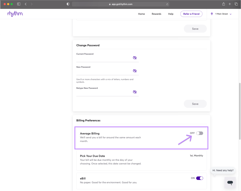Show Current Password with eye icon
This screenshot has width=241, height=191.
(135, 58)
